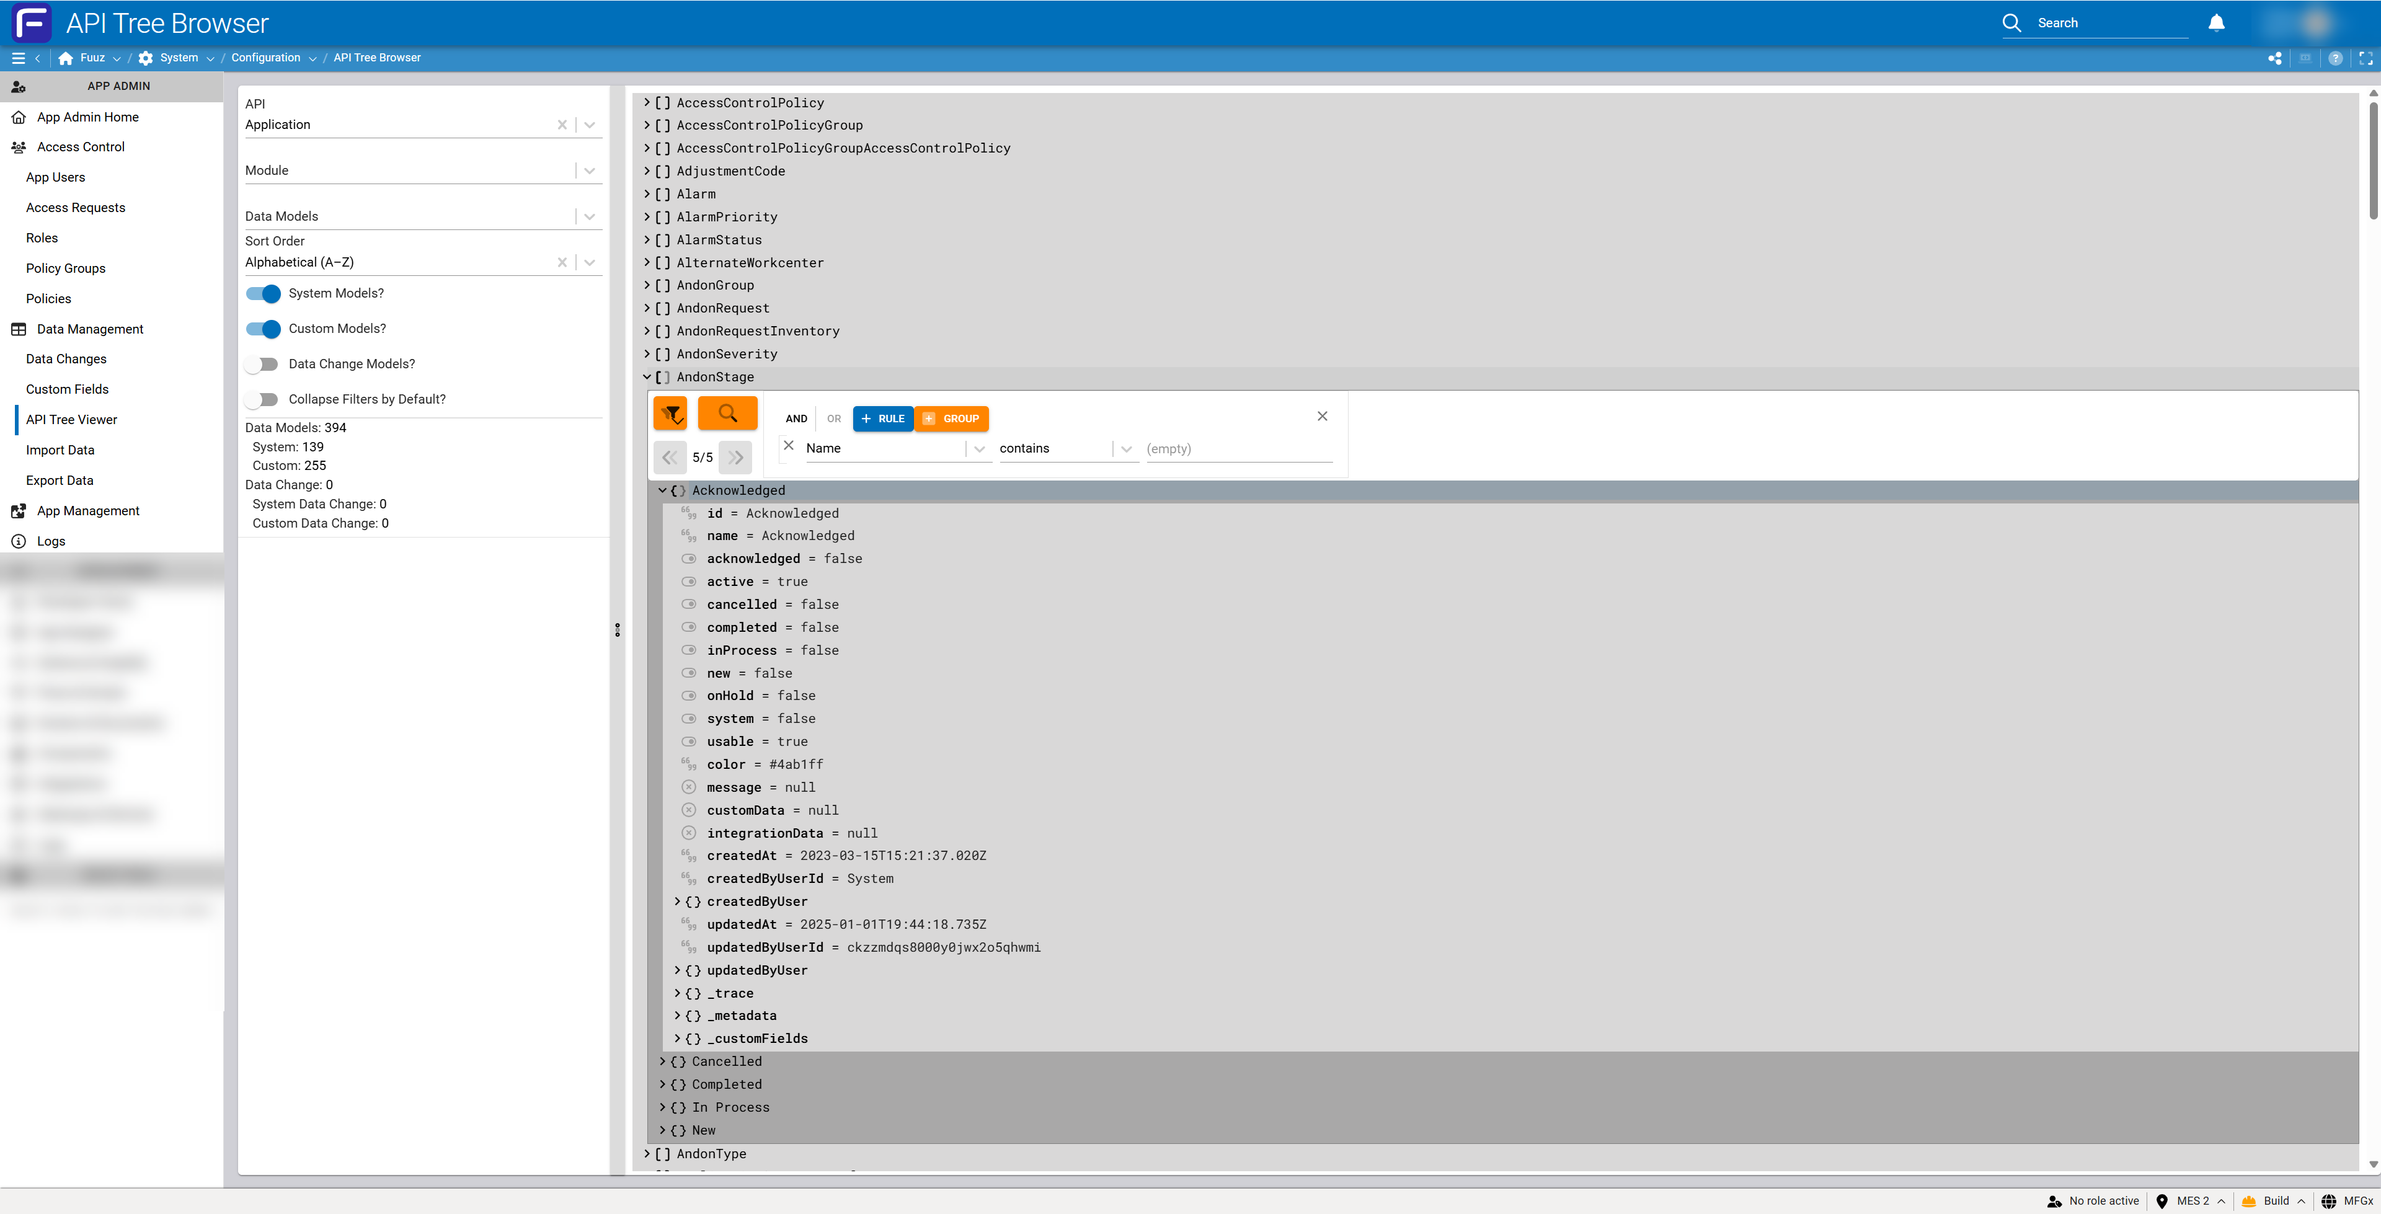Open the Data Models dropdown
The width and height of the screenshot is (2381, 1214).
tap(590, 216)
